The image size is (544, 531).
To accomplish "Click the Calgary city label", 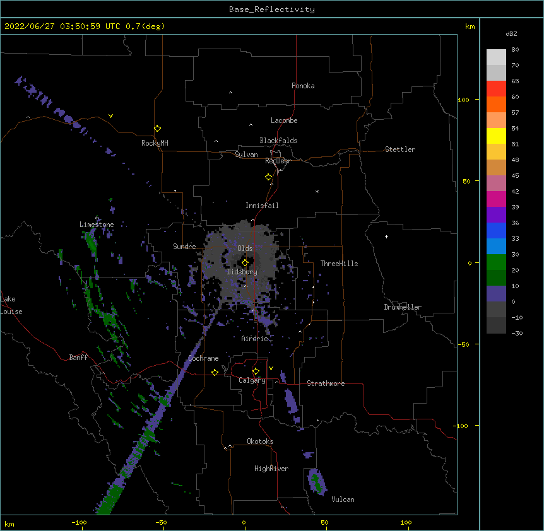I will click(x=252, y=380).
